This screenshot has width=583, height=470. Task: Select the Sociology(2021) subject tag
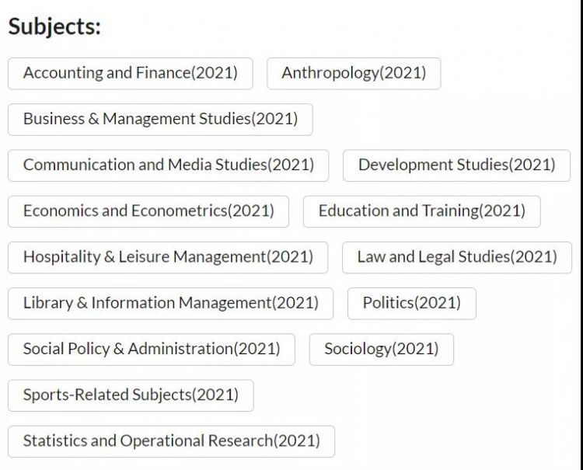[381, 349]
